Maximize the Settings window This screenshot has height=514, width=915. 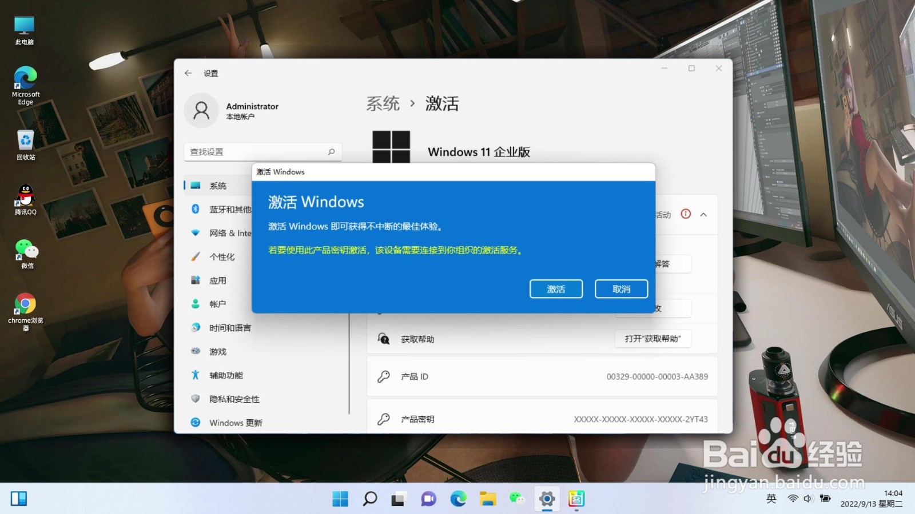[691, 69]
